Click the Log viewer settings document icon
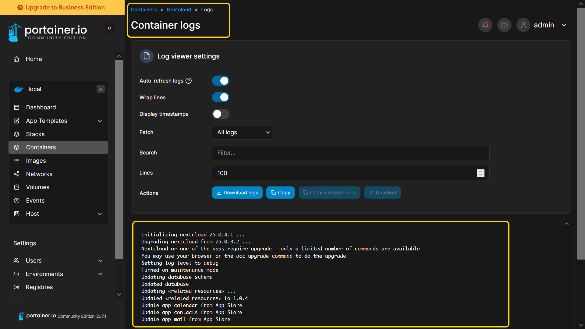This screenshot has width=585, height=329. pos(147,56)
